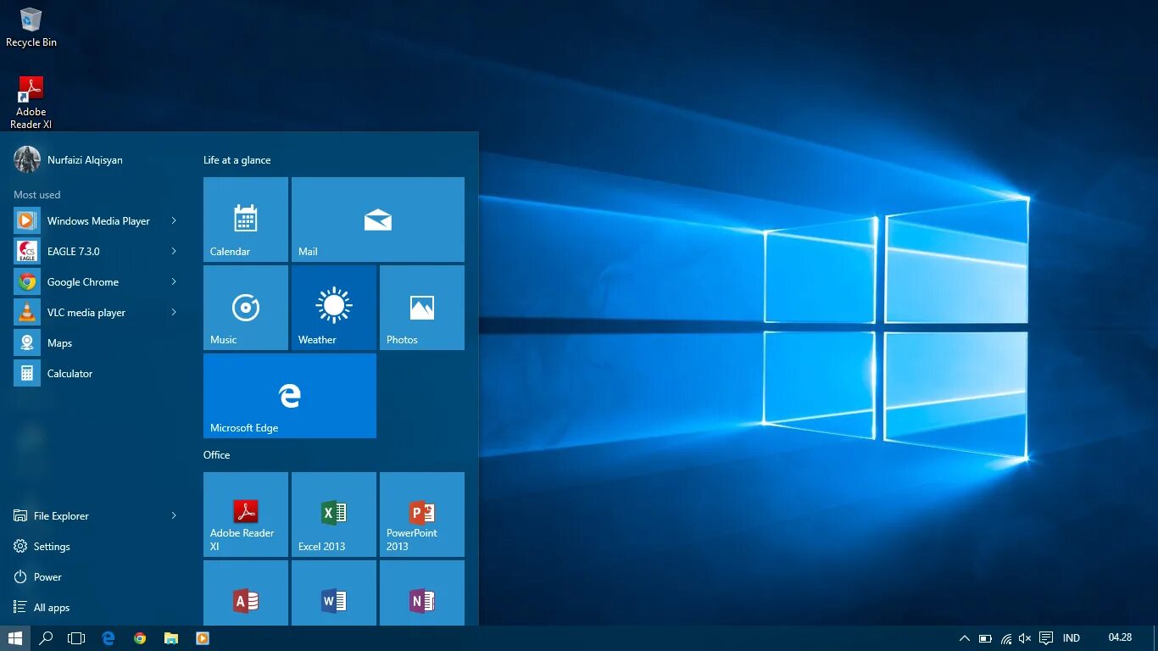Open the Excel 2013 tile
The width and height of the screenshot is (1158, 651).
click(x=334, y=515)
